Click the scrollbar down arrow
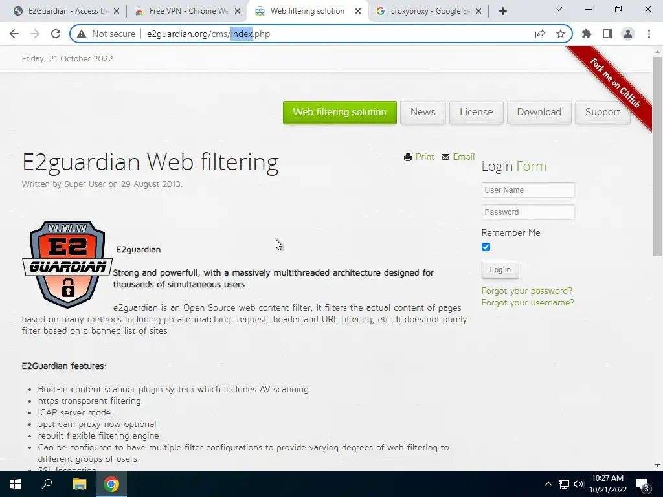Screen dimensions: 663x497 [x=658, y=465]
